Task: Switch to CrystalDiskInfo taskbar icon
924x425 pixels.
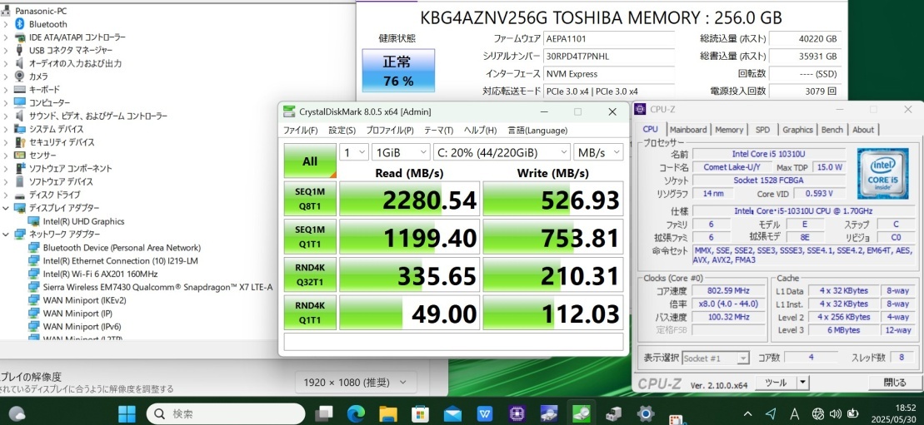Action: point(549,413)
